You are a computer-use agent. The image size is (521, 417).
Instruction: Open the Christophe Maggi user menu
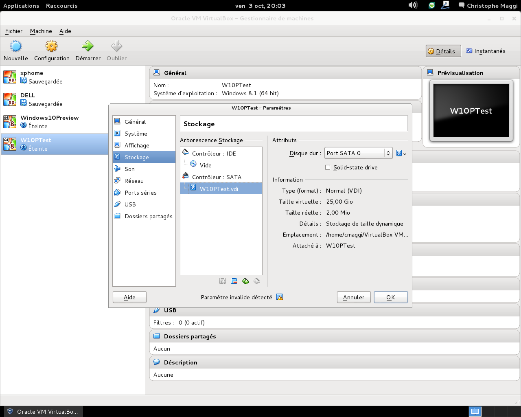(x=488, y=6)
